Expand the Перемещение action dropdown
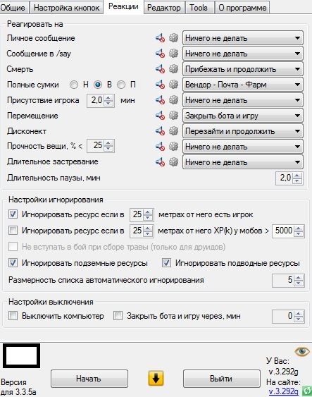The height and width of the screenshot is (397, 312). pyautogui.click(x=243, y=116)
